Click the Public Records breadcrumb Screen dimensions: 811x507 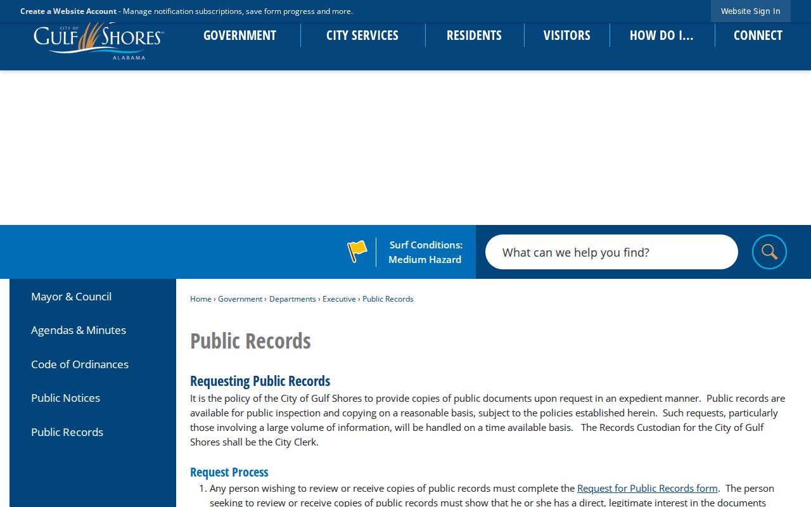(388, 298)
